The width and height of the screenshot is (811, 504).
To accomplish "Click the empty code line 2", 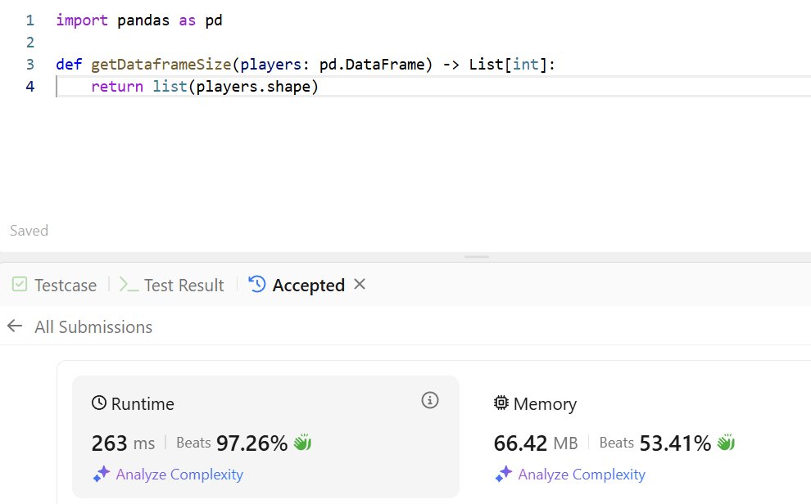I will 433,43.
